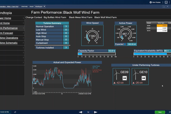Viewport: 171px width, 114px height.
Task: Click the GE09 turbine arrow icon
Action: click(125, 78)
